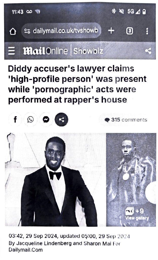Tap the browser home icon
158x260 pixels.
[x=13, y=31]
